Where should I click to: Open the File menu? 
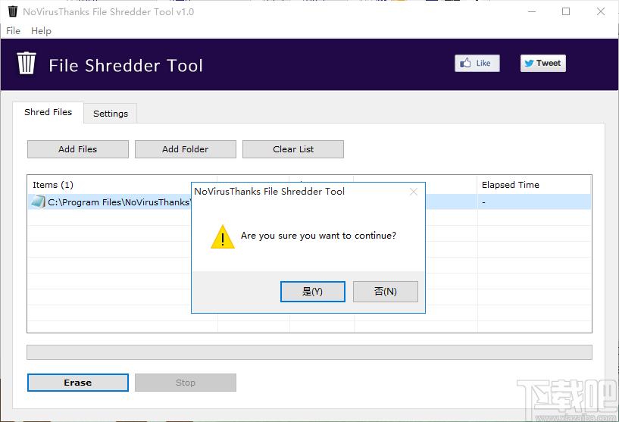(13, 31)
